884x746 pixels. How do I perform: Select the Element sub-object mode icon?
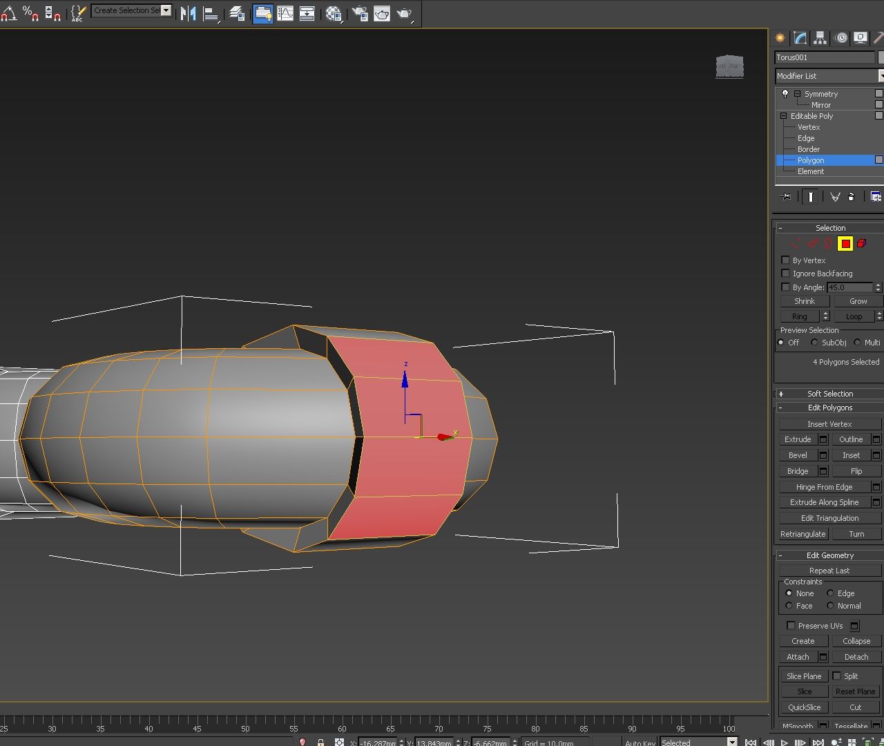[x=861, y=243]
